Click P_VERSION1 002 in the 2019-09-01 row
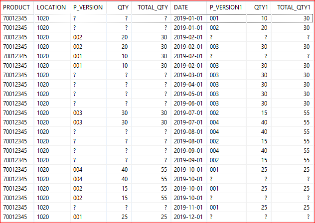The height and width of the screenshot is (223, 315). pos(214,160)
